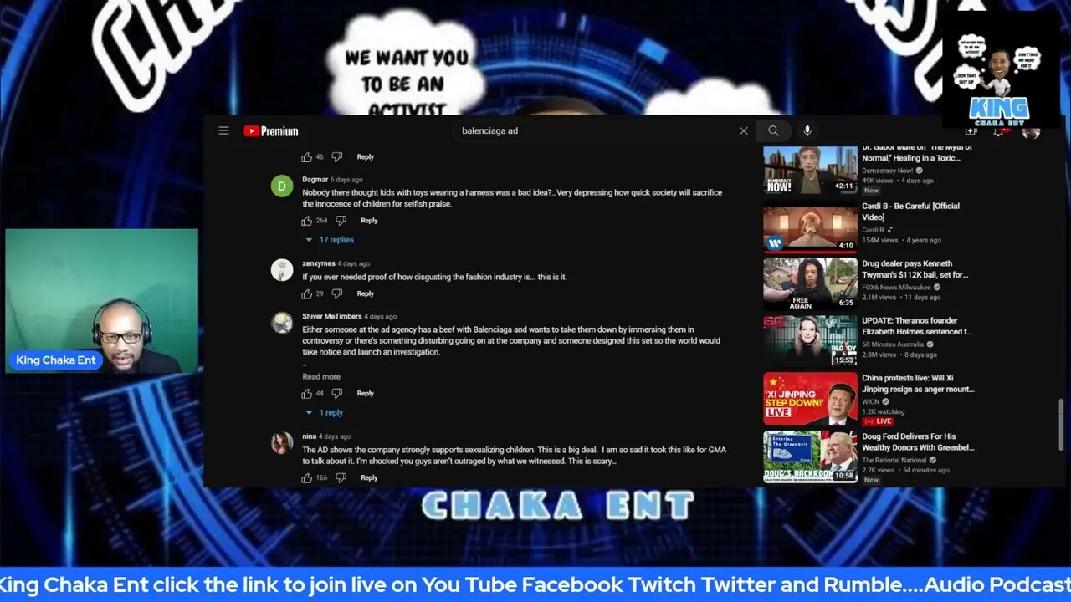Open the account avatar at top right of the YouTube header
1071x602 pixels.
[1031, 131]
